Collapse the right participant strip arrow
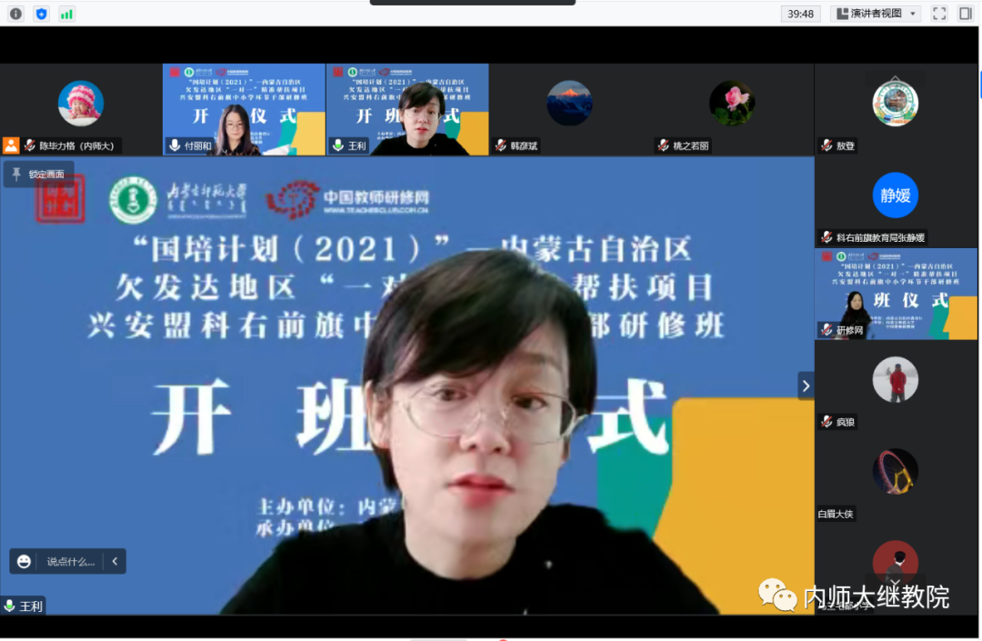The width and height of the screenshot is (982, 641). [x=806, y=386]
